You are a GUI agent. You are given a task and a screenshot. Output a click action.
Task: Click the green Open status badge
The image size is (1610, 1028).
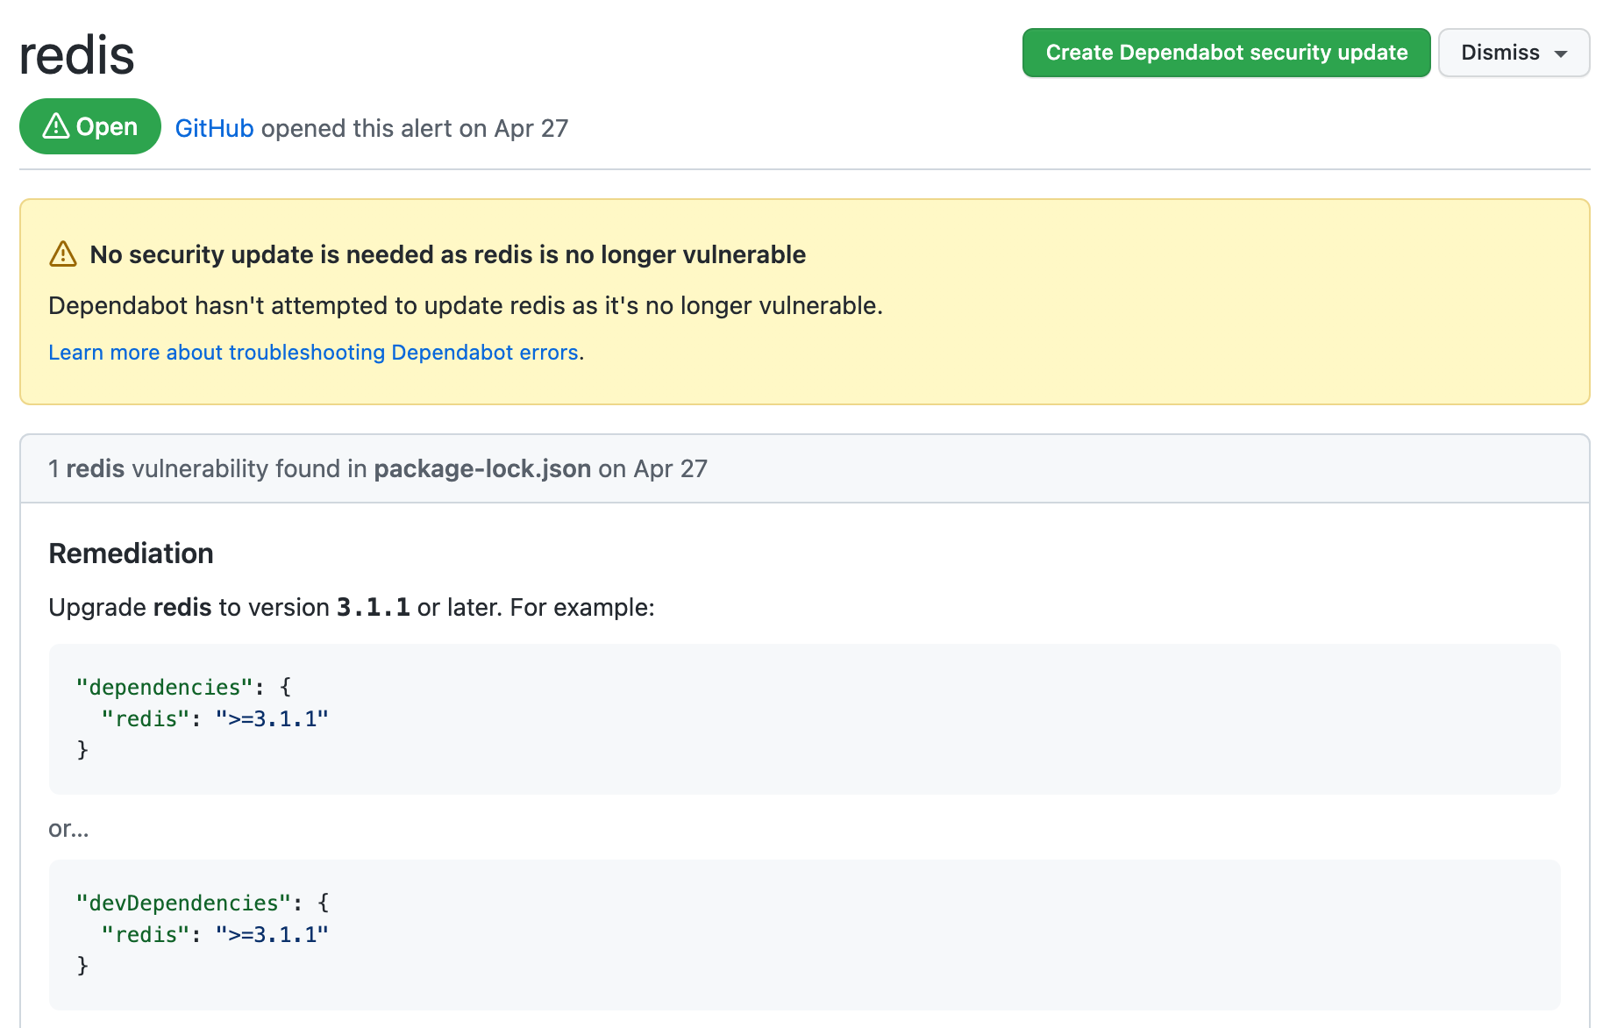(x=90, y=126)
